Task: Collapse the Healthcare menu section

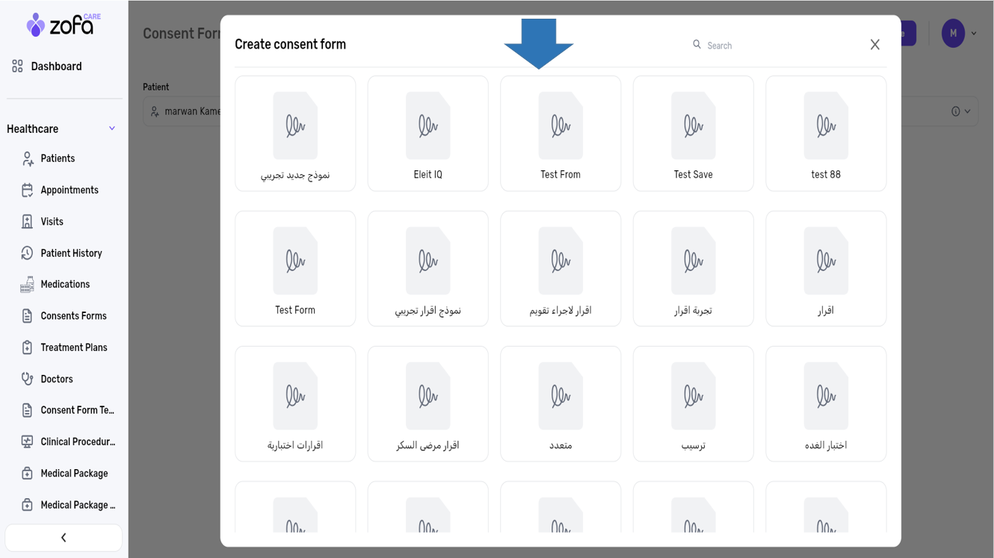Action: (112, 128)
